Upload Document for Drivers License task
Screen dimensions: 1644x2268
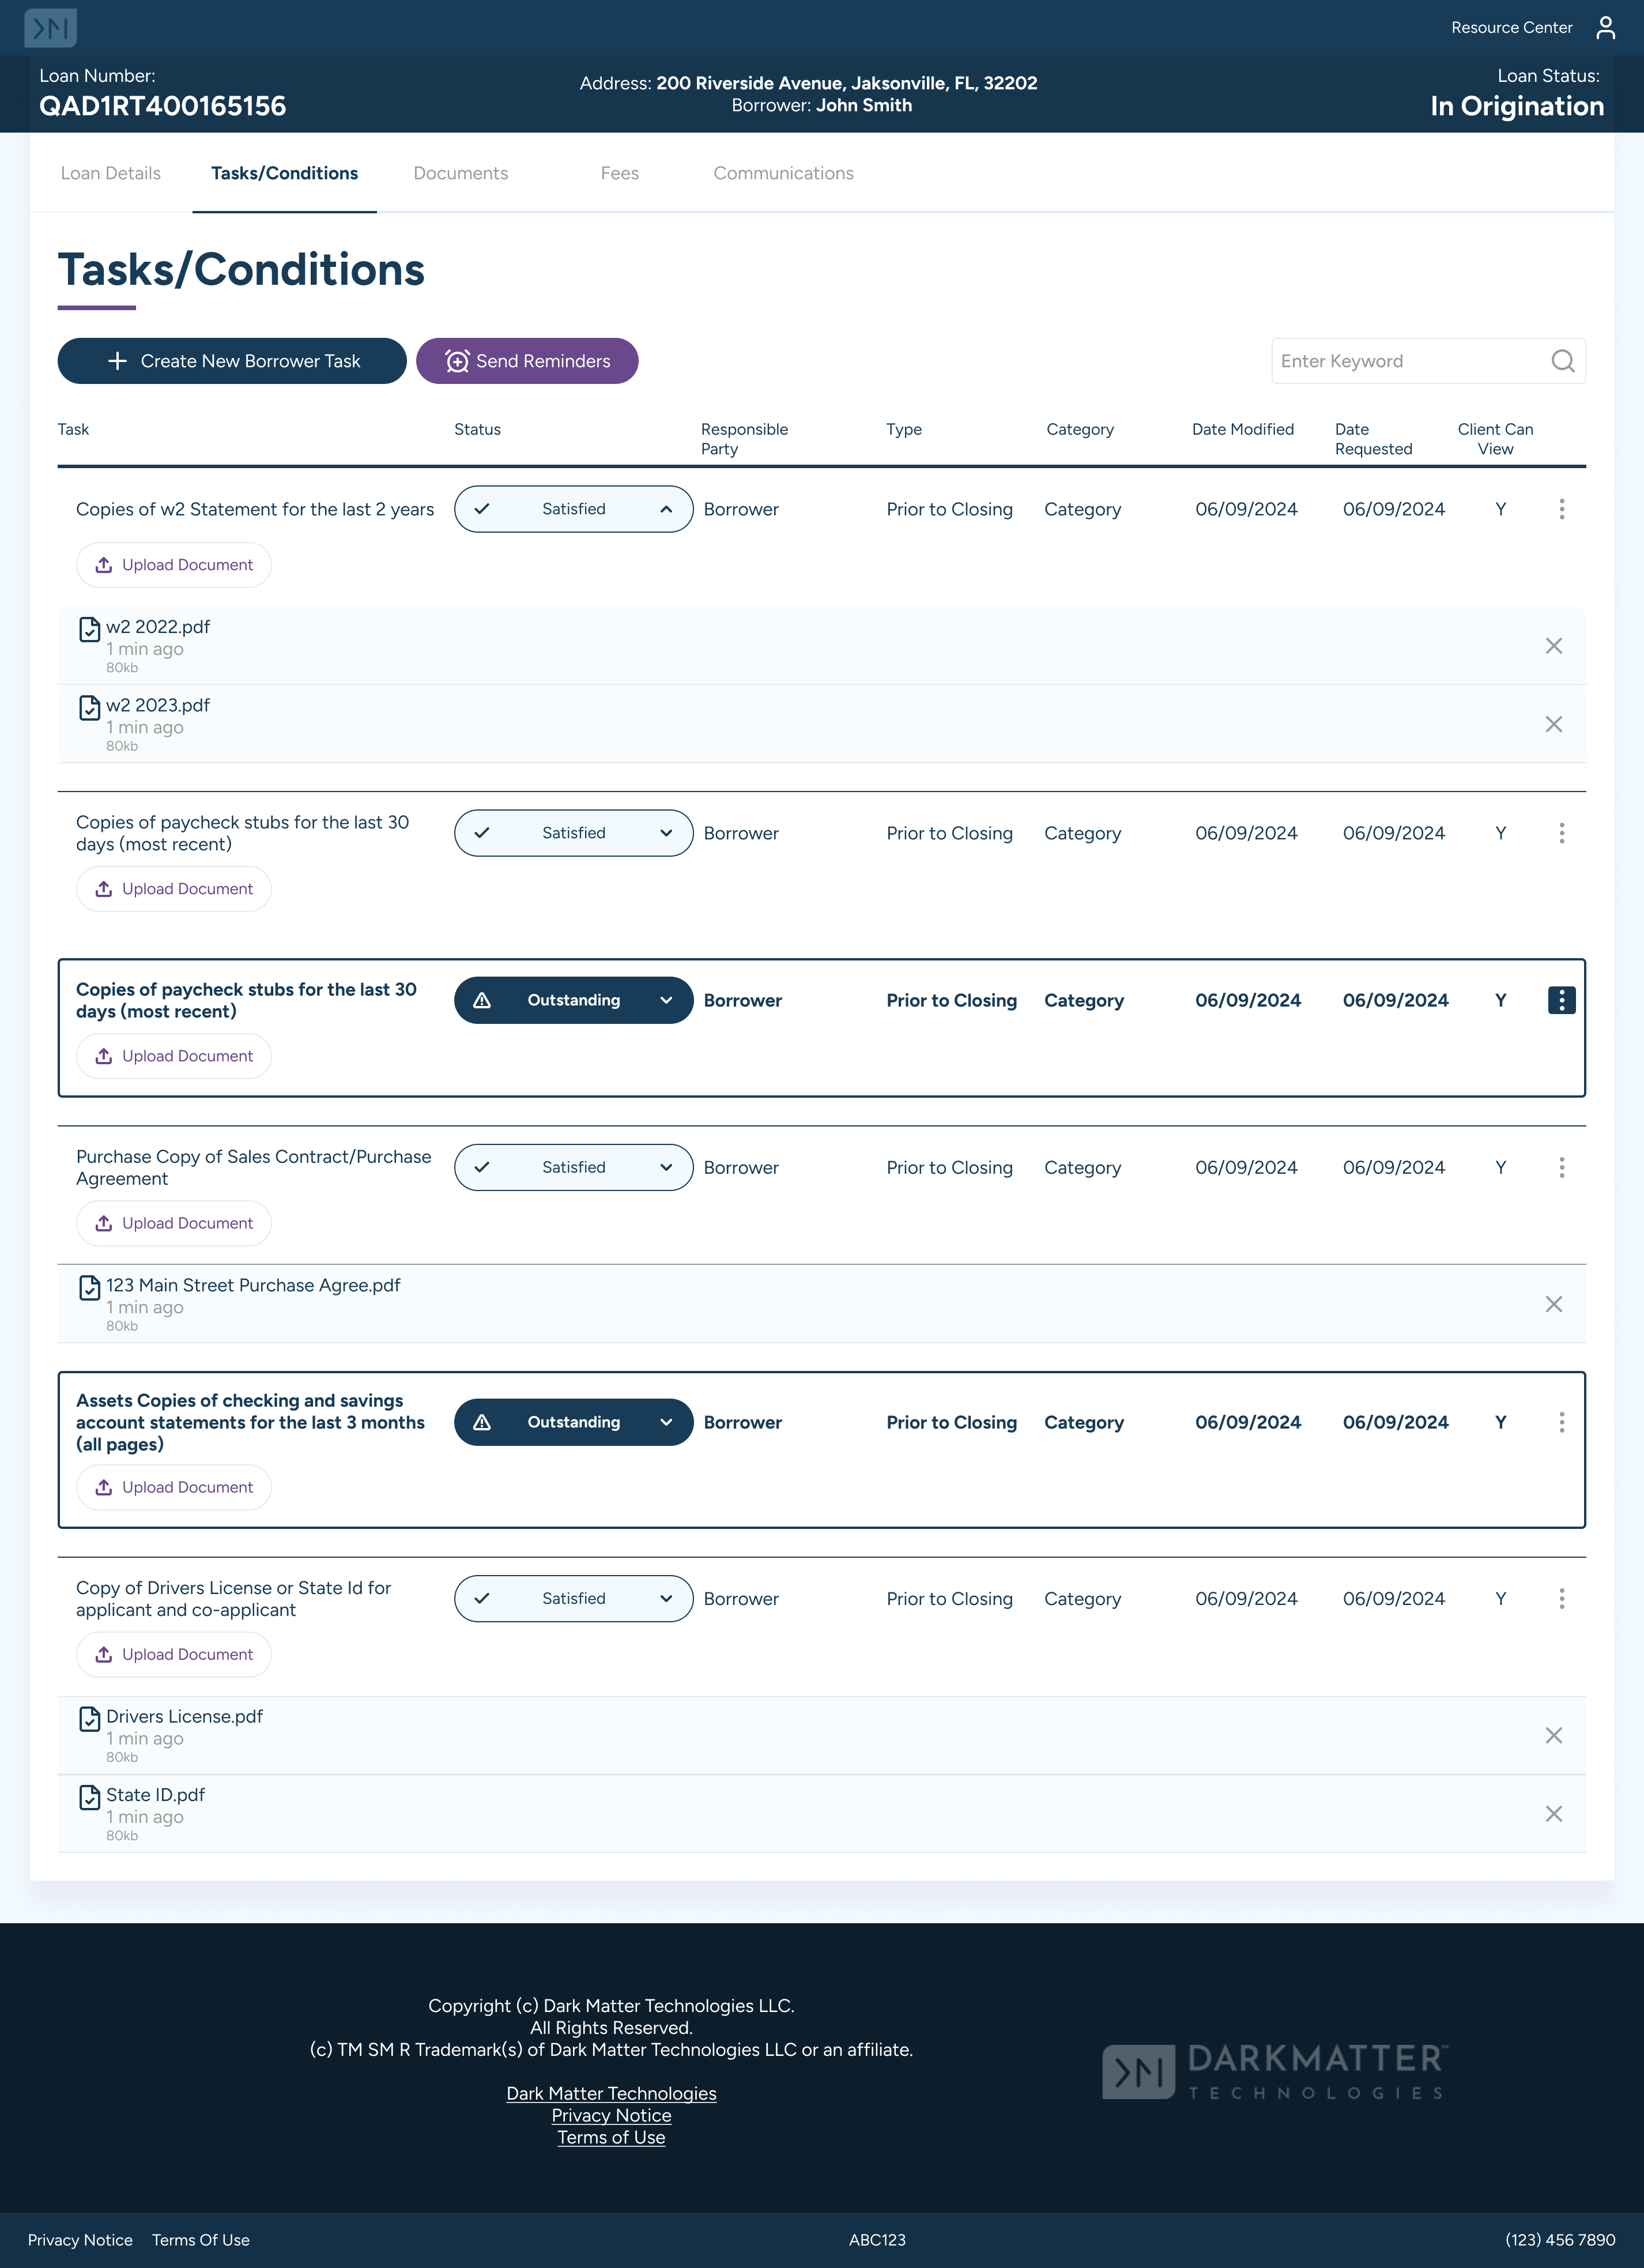174,1654
